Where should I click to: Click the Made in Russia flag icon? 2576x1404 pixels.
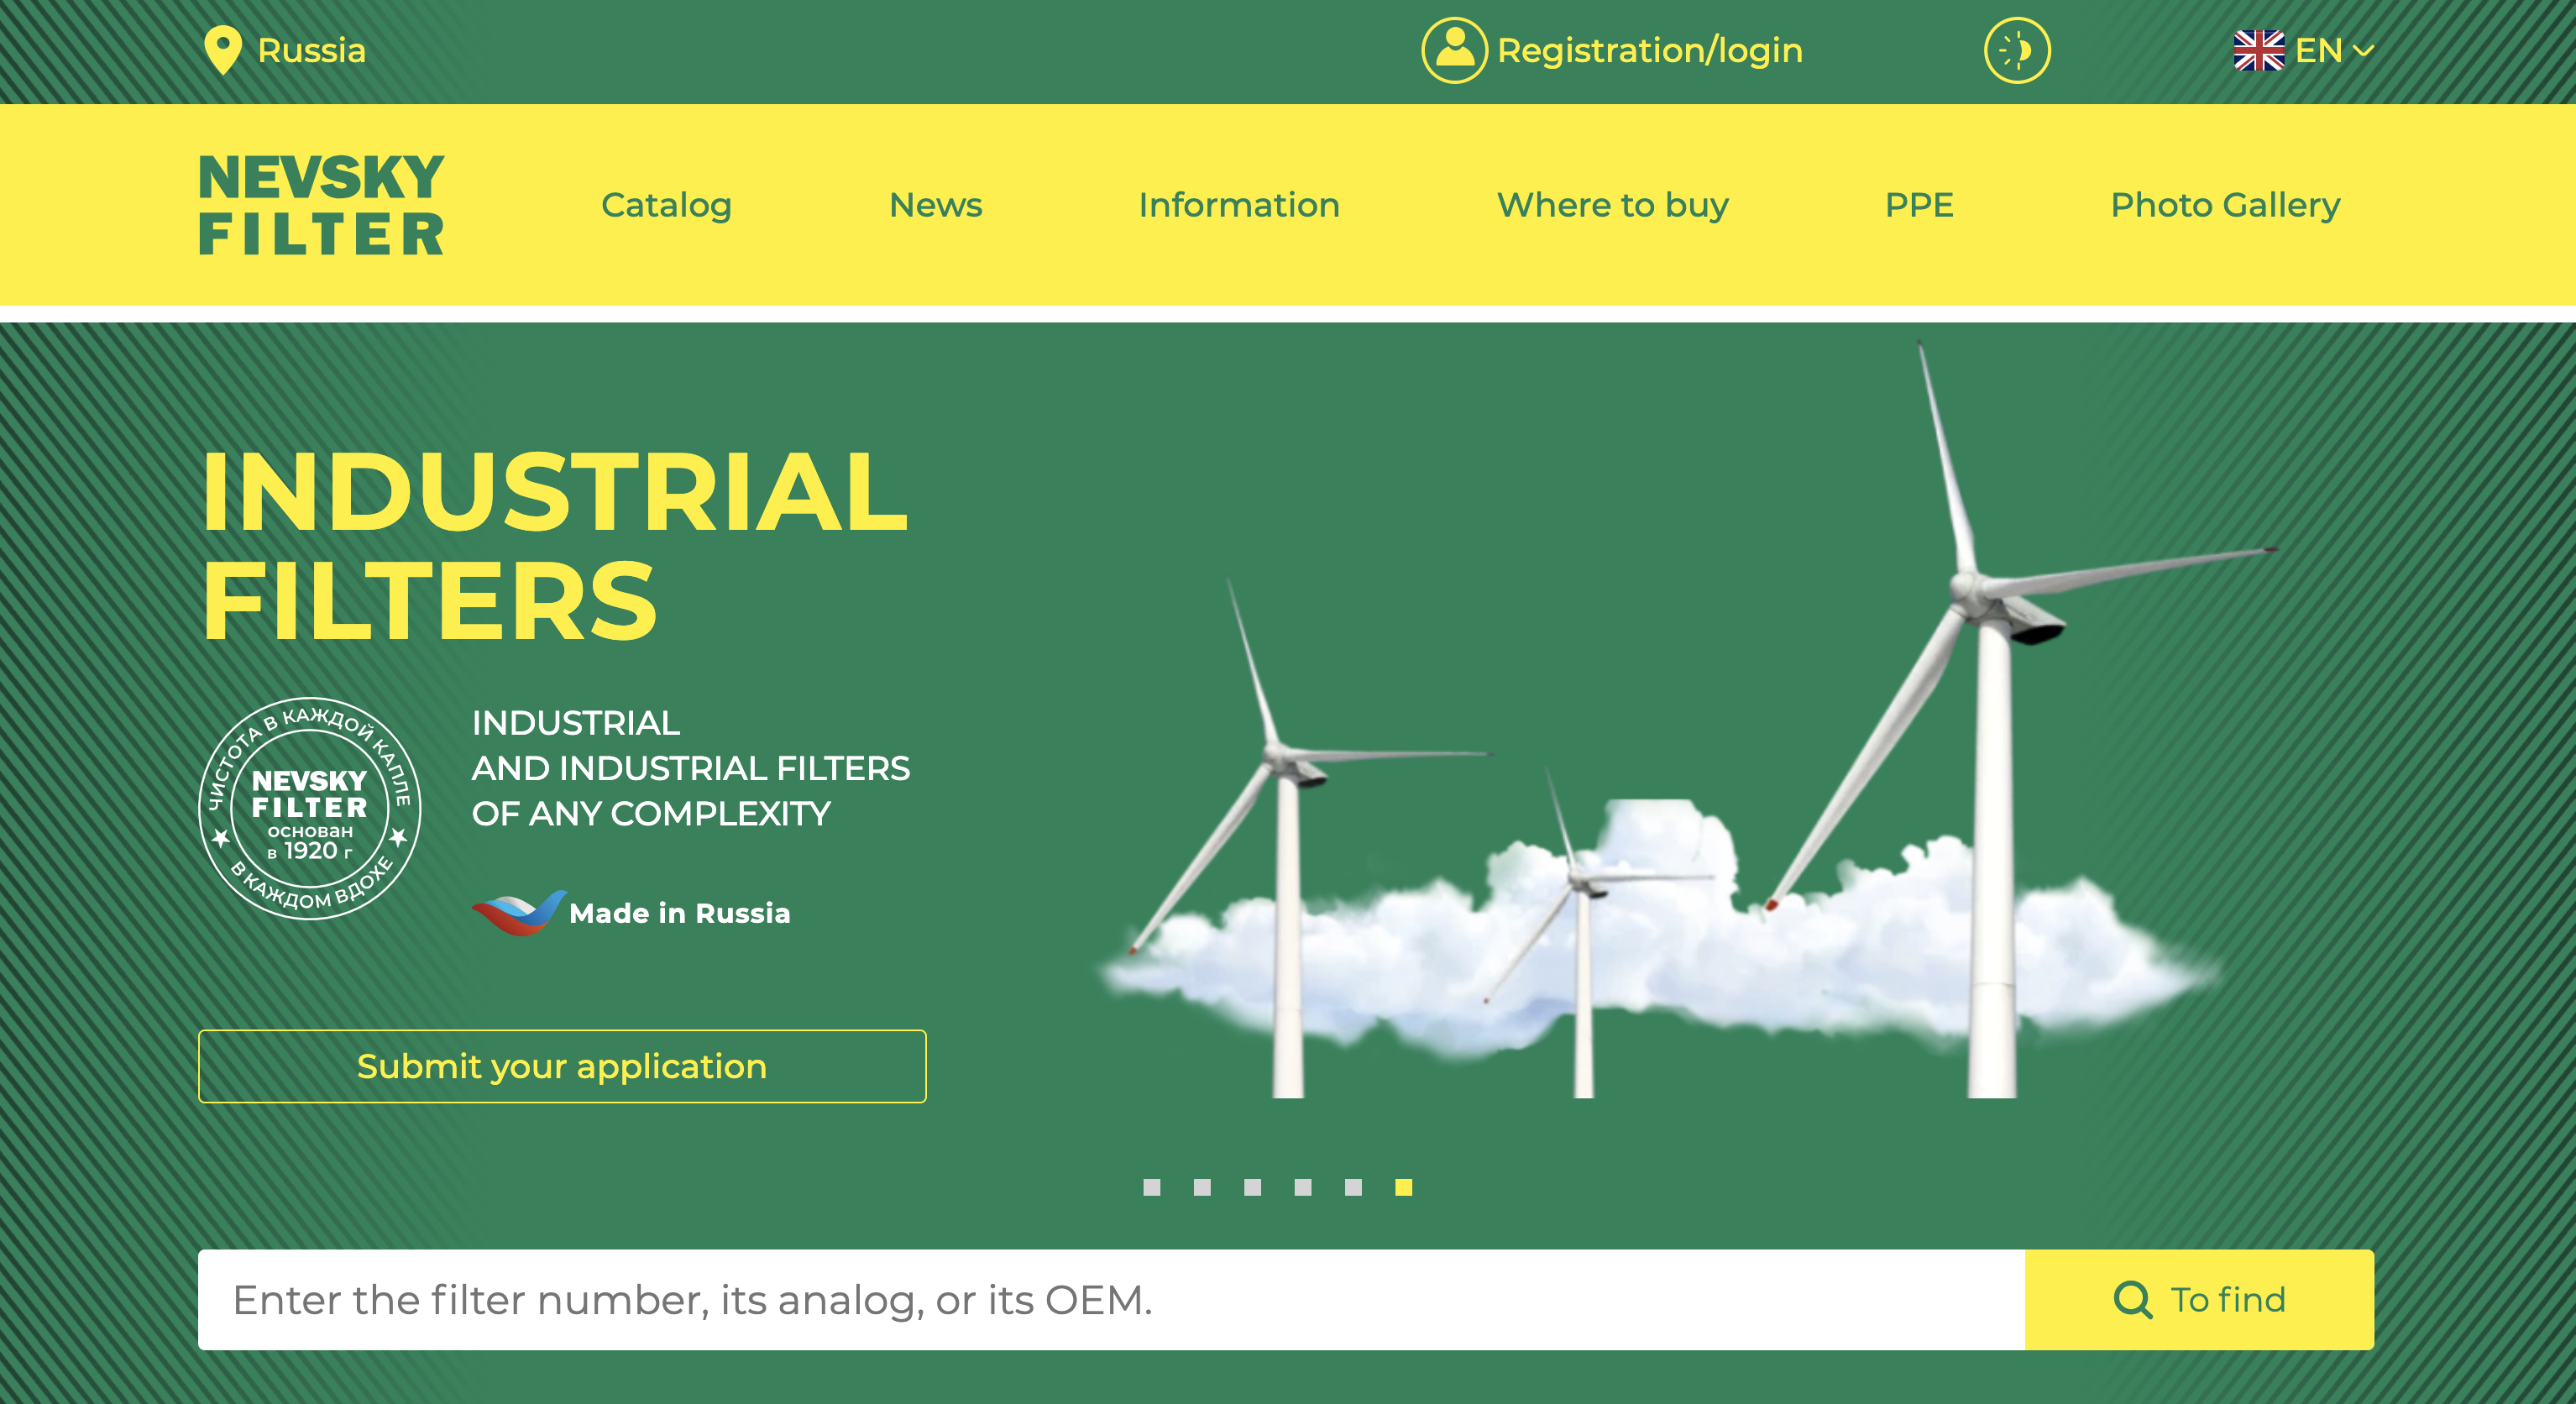coord(519,912)
